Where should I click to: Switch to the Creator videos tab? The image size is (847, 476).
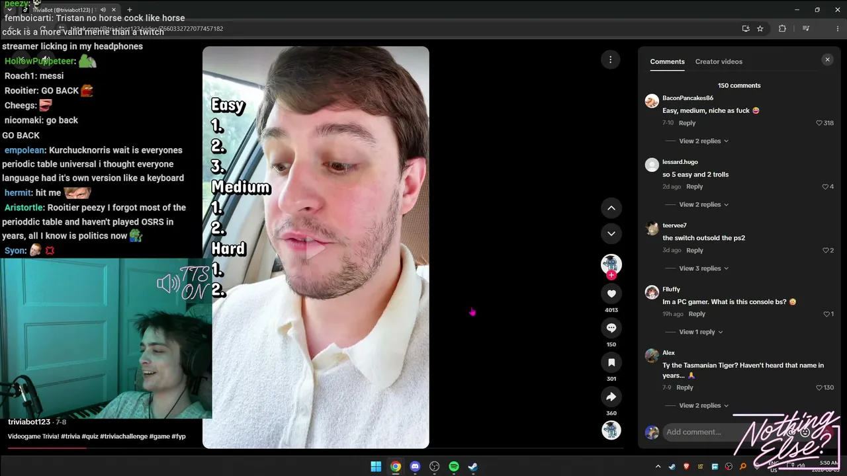click(x=719, y=61)
